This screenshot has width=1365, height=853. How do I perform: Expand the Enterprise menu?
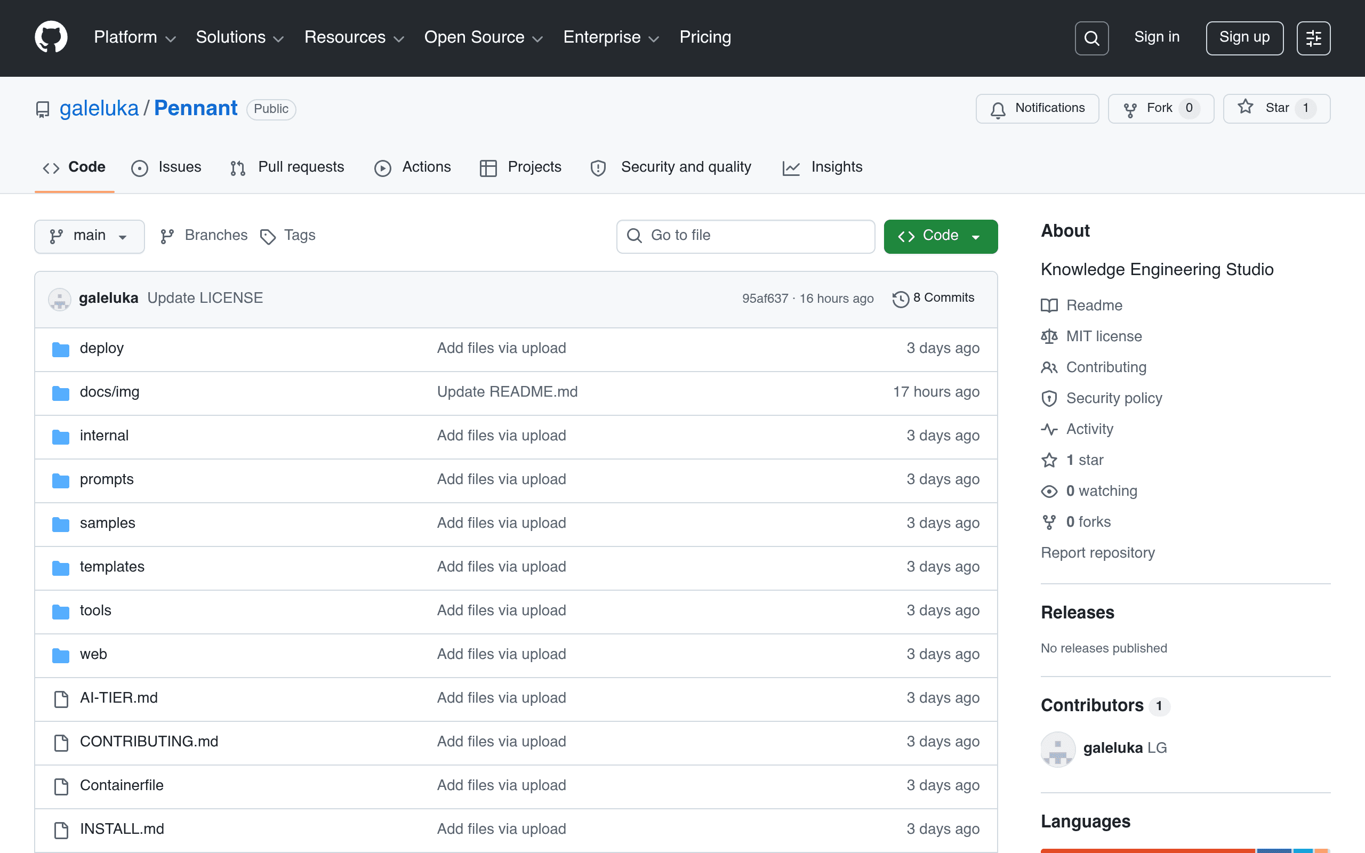(612, 37)
